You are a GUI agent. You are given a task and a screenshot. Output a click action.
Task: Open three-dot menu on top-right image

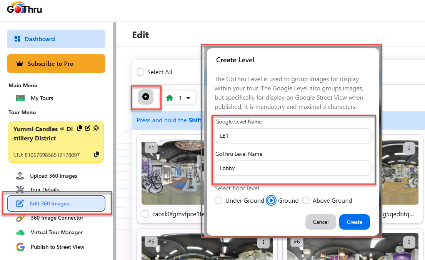409,148
